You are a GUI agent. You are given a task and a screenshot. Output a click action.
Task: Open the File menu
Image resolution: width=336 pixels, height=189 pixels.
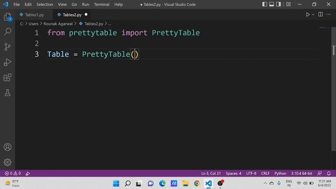(16, 5)
